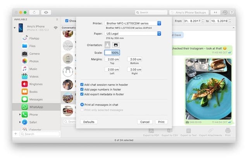Click Export Attachments icon

pyautogui.click(x=210, y=131)
